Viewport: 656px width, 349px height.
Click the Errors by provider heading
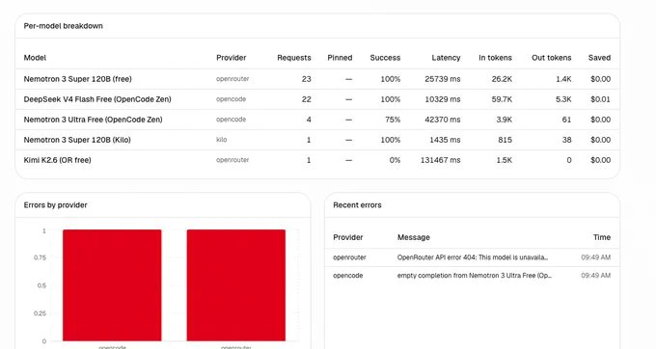[x=55, y=205]
